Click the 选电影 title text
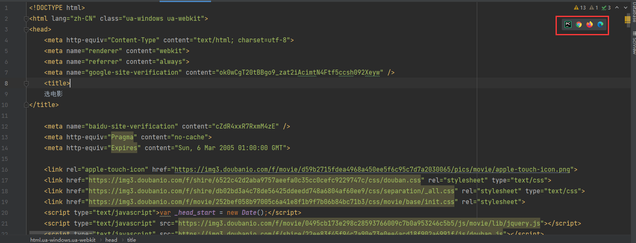Screen dimensions: 636x243 (53, 94)
